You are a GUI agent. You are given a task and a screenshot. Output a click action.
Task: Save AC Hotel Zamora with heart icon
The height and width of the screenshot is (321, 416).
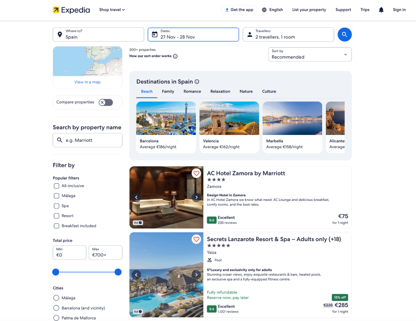[x=196, y=173]
